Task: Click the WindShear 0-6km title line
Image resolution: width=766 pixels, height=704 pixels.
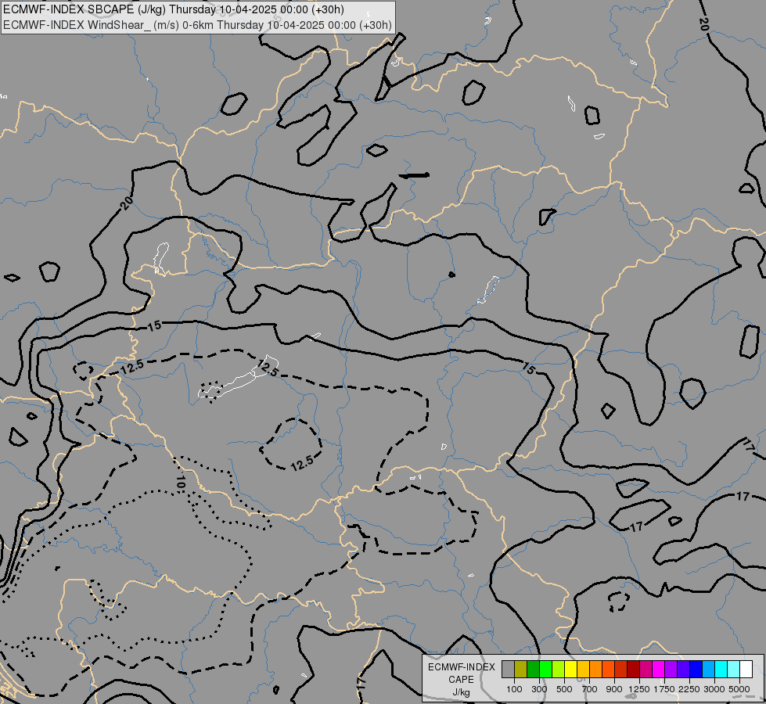Action: [x=197, y=24]
